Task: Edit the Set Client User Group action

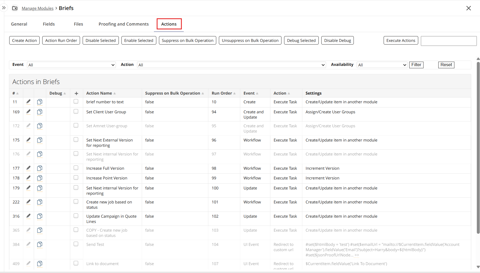Action: pos(29,112)
